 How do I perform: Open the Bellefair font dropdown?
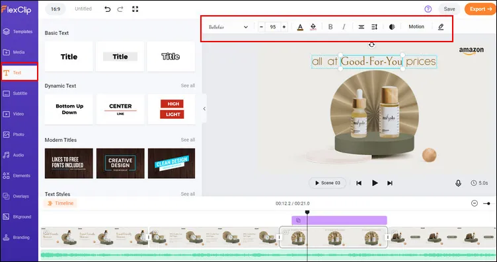[x=228, y=27]
